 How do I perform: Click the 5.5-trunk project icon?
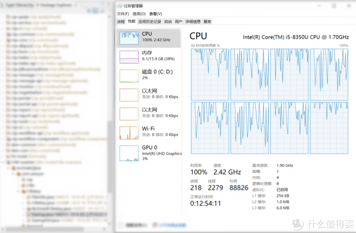[8, 156]
